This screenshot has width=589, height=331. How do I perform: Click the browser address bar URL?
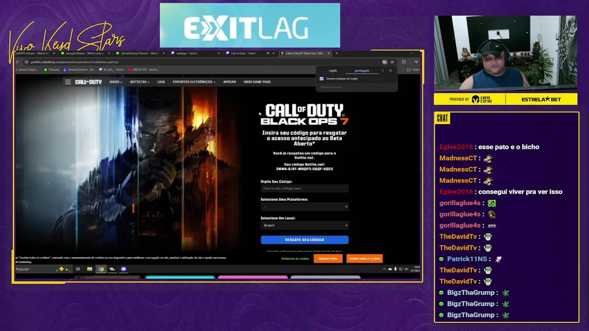(x=75, y=62)
